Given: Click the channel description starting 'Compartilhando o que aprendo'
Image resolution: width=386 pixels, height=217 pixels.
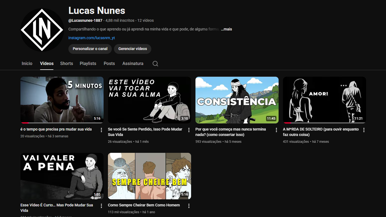Looking at the screenshot, I should [x=144, y=29].
